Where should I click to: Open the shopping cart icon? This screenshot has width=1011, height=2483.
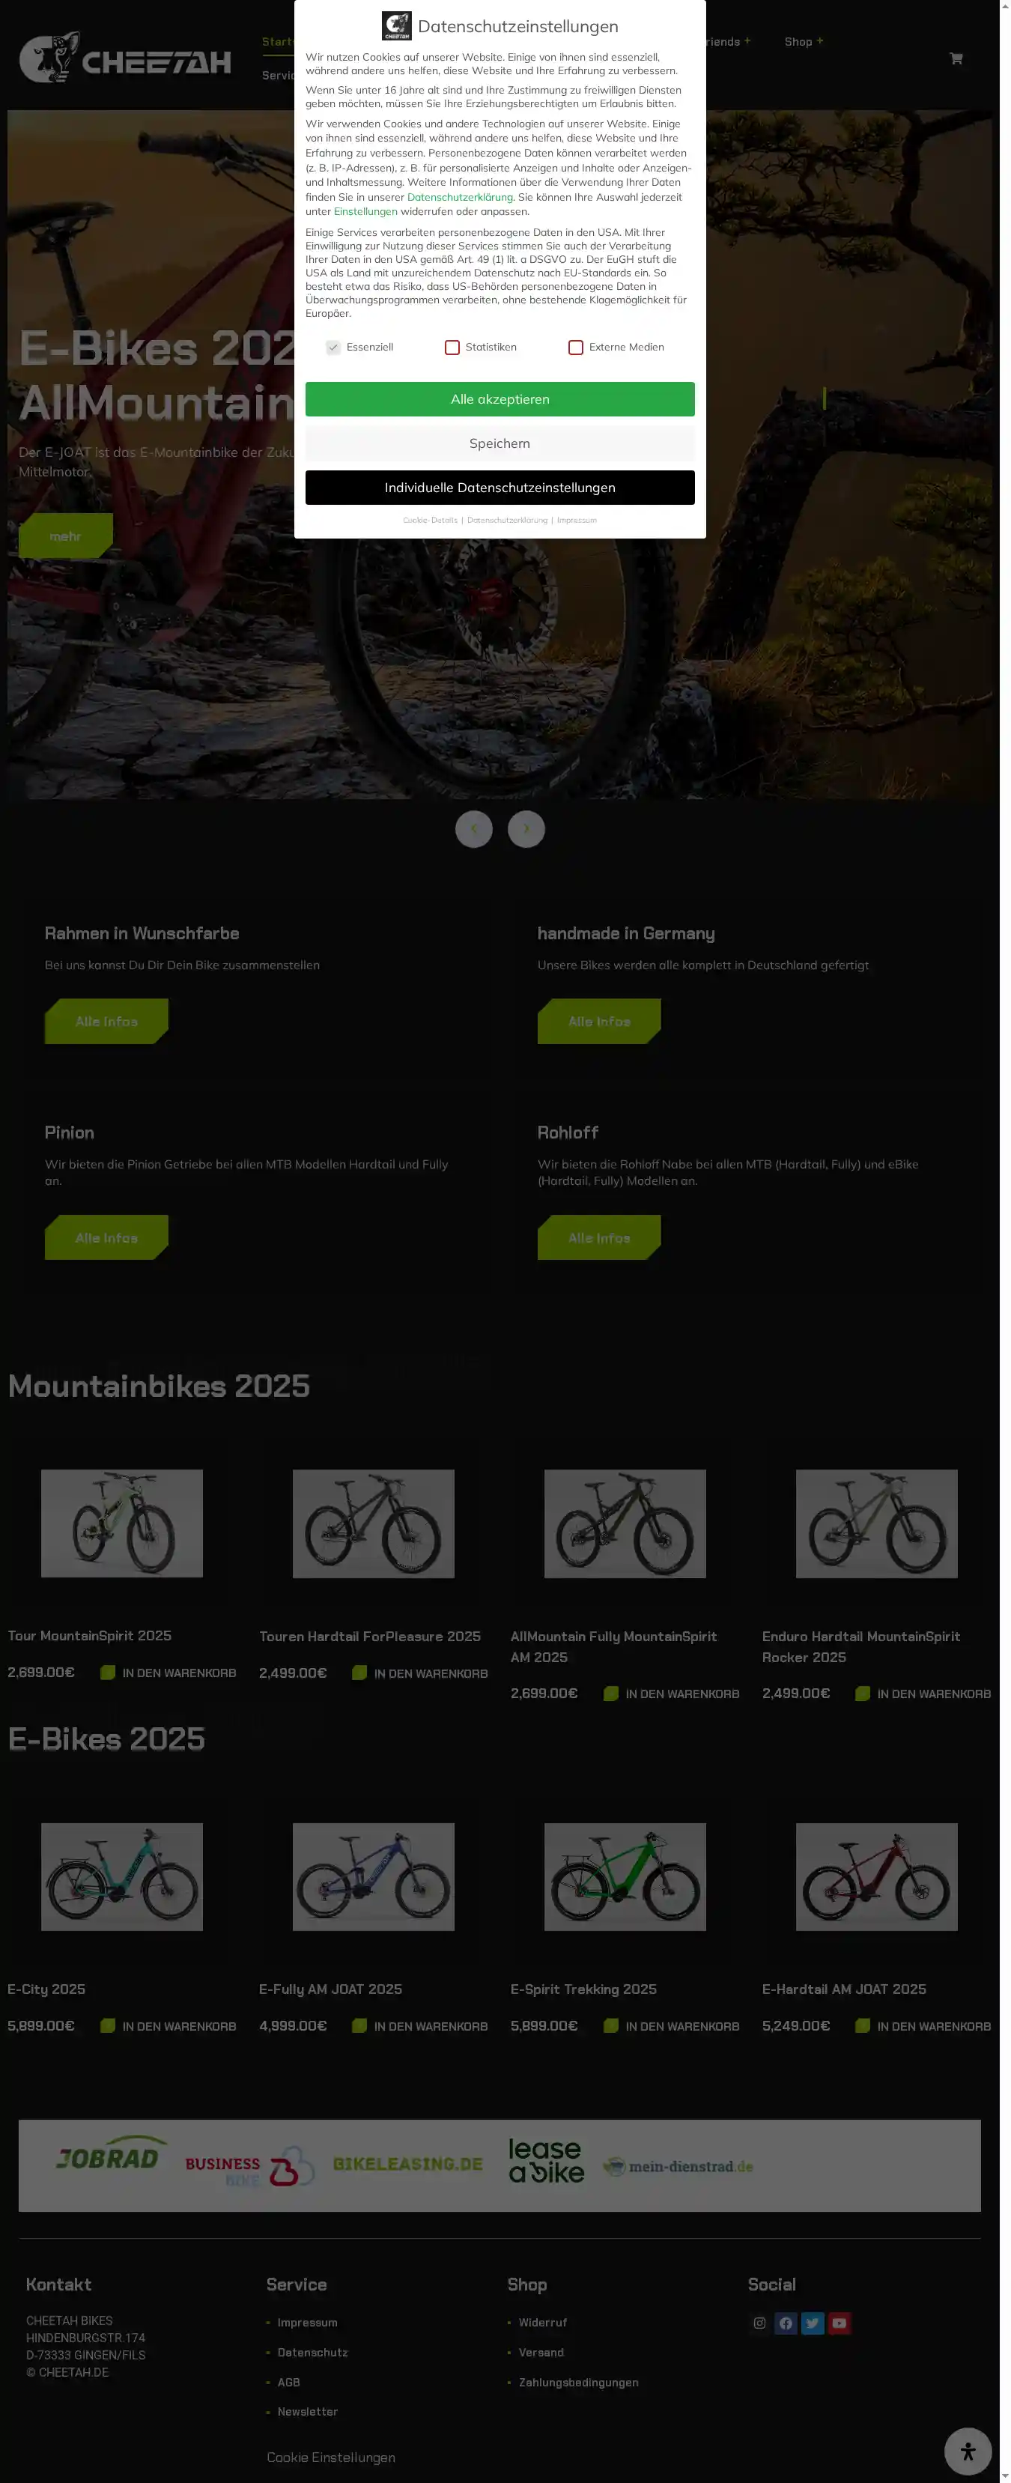coord(955,58)
